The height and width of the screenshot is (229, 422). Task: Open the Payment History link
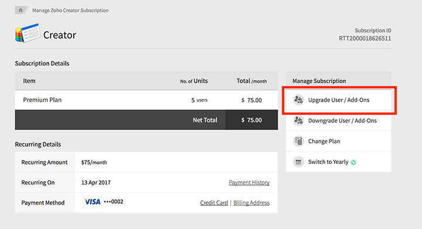click(249, 183)
